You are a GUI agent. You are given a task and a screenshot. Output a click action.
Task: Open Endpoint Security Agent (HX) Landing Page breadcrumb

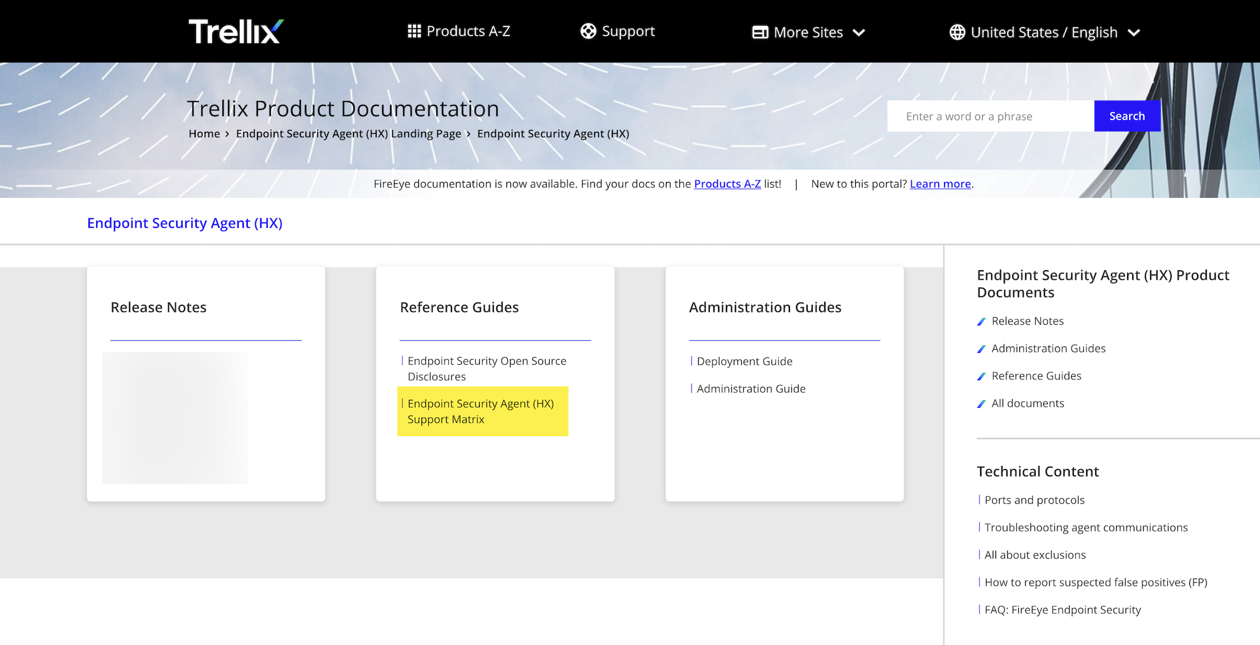coord(348,134)
